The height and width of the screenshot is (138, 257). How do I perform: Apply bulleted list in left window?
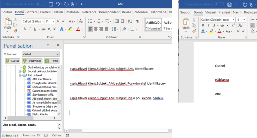click(x=90, y=21)
